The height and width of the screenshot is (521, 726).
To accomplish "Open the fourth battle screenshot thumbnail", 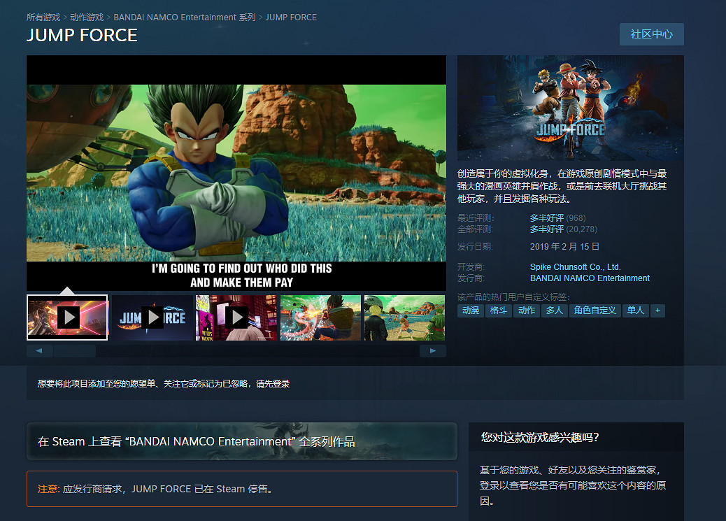I will click(320, 317).
